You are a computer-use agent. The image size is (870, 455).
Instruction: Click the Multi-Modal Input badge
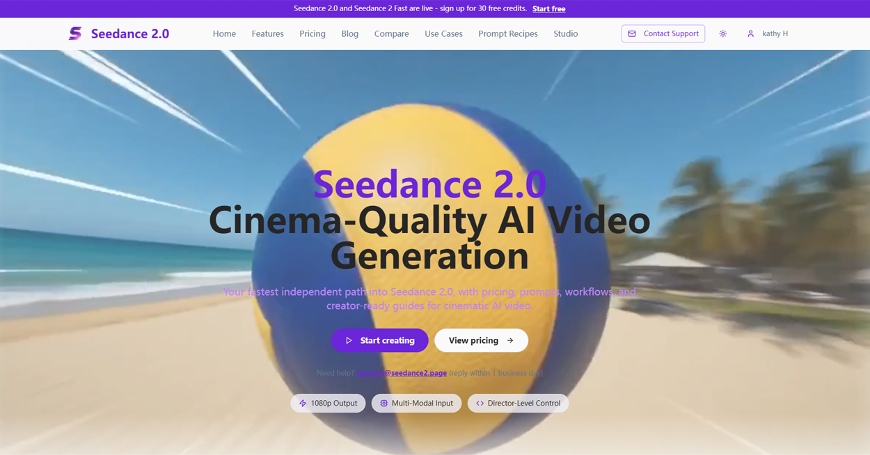pos(416,403)
